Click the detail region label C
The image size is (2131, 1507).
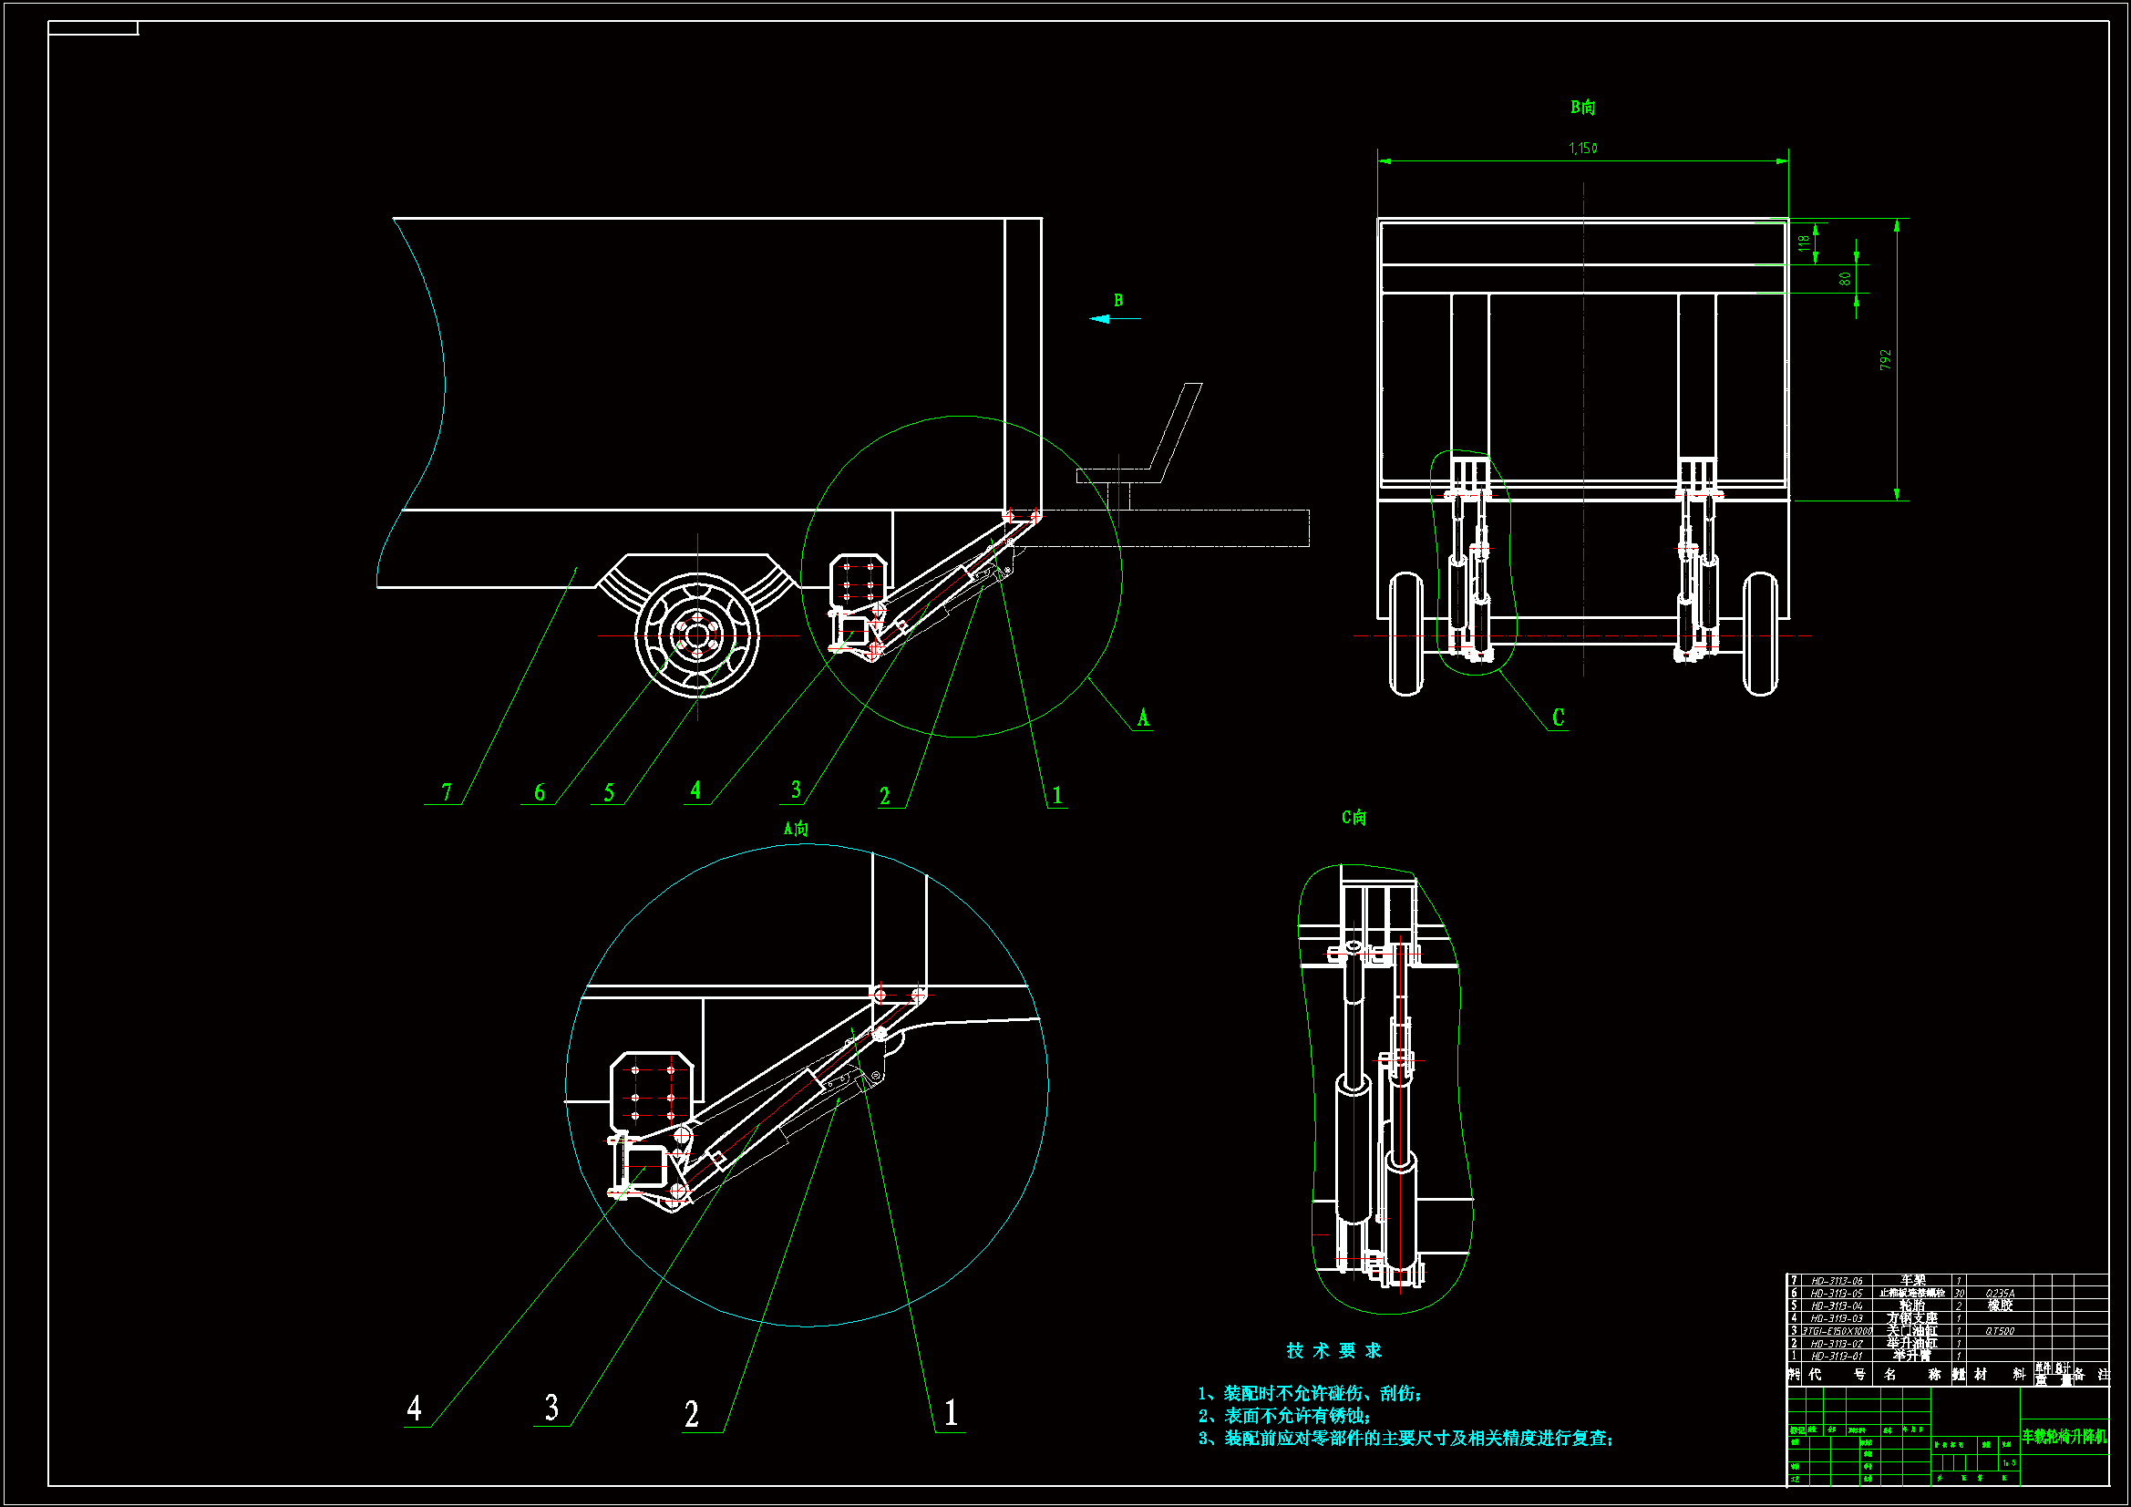pos(1559,717)
